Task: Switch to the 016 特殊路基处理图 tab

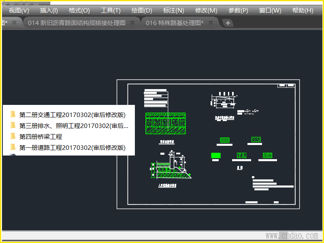Action: (x=175, y=23)
